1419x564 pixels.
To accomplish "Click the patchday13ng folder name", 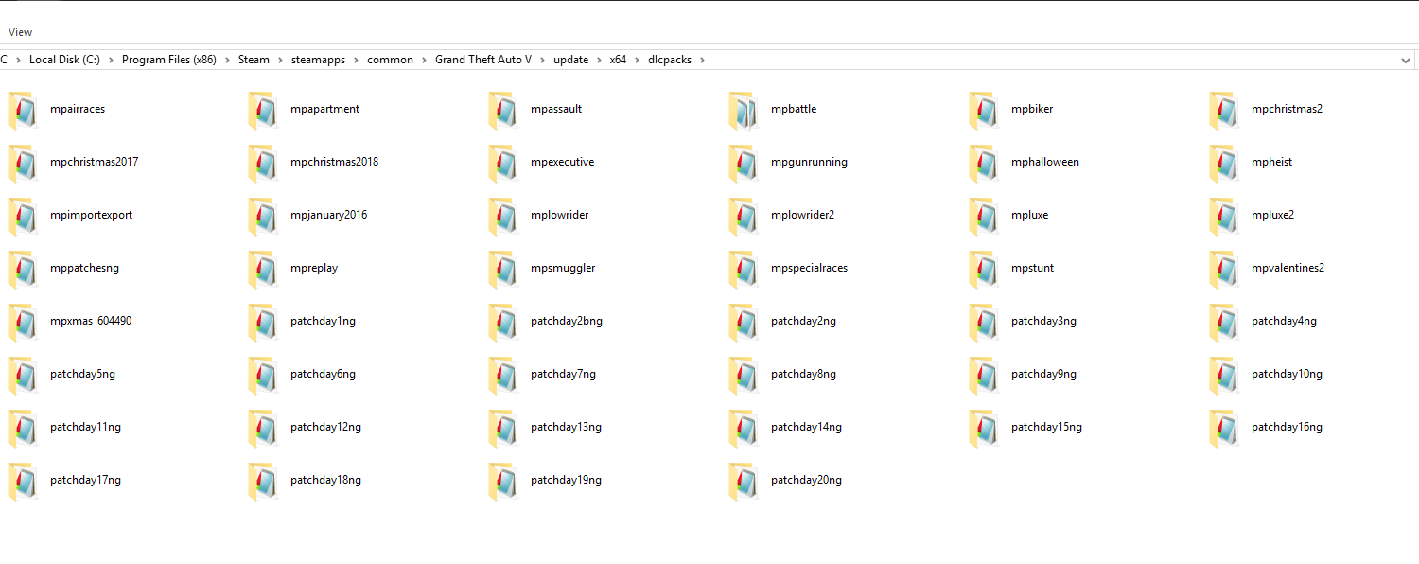I will coord(566,427).
